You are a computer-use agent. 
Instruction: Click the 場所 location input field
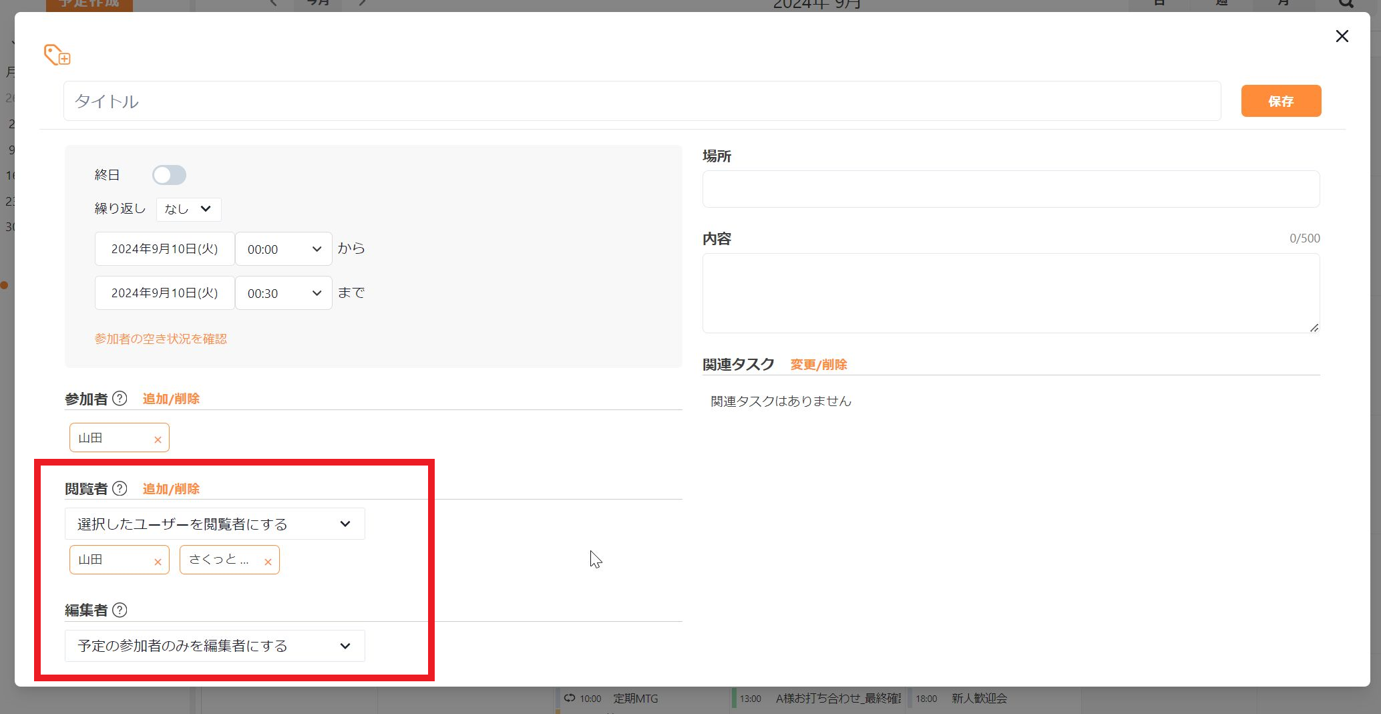click(1010, 189)
